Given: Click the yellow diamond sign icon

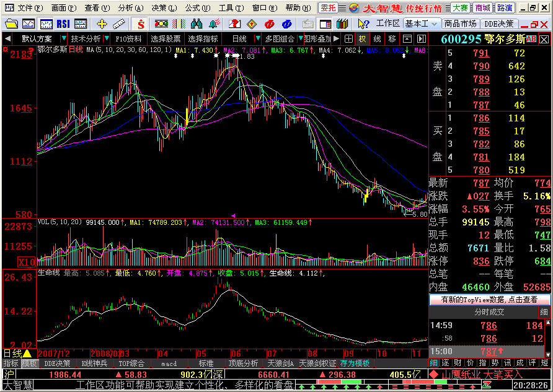Looking at the screenshot, I should tap(252, 24).
